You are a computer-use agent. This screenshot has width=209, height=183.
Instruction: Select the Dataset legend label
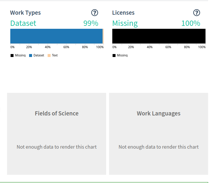pyautogui.click(x=39, y=55)
